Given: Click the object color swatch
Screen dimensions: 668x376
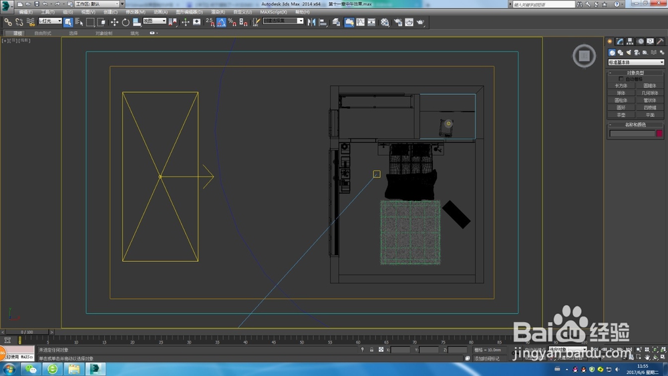Looking at the screenshot, I should pos(659,134).
